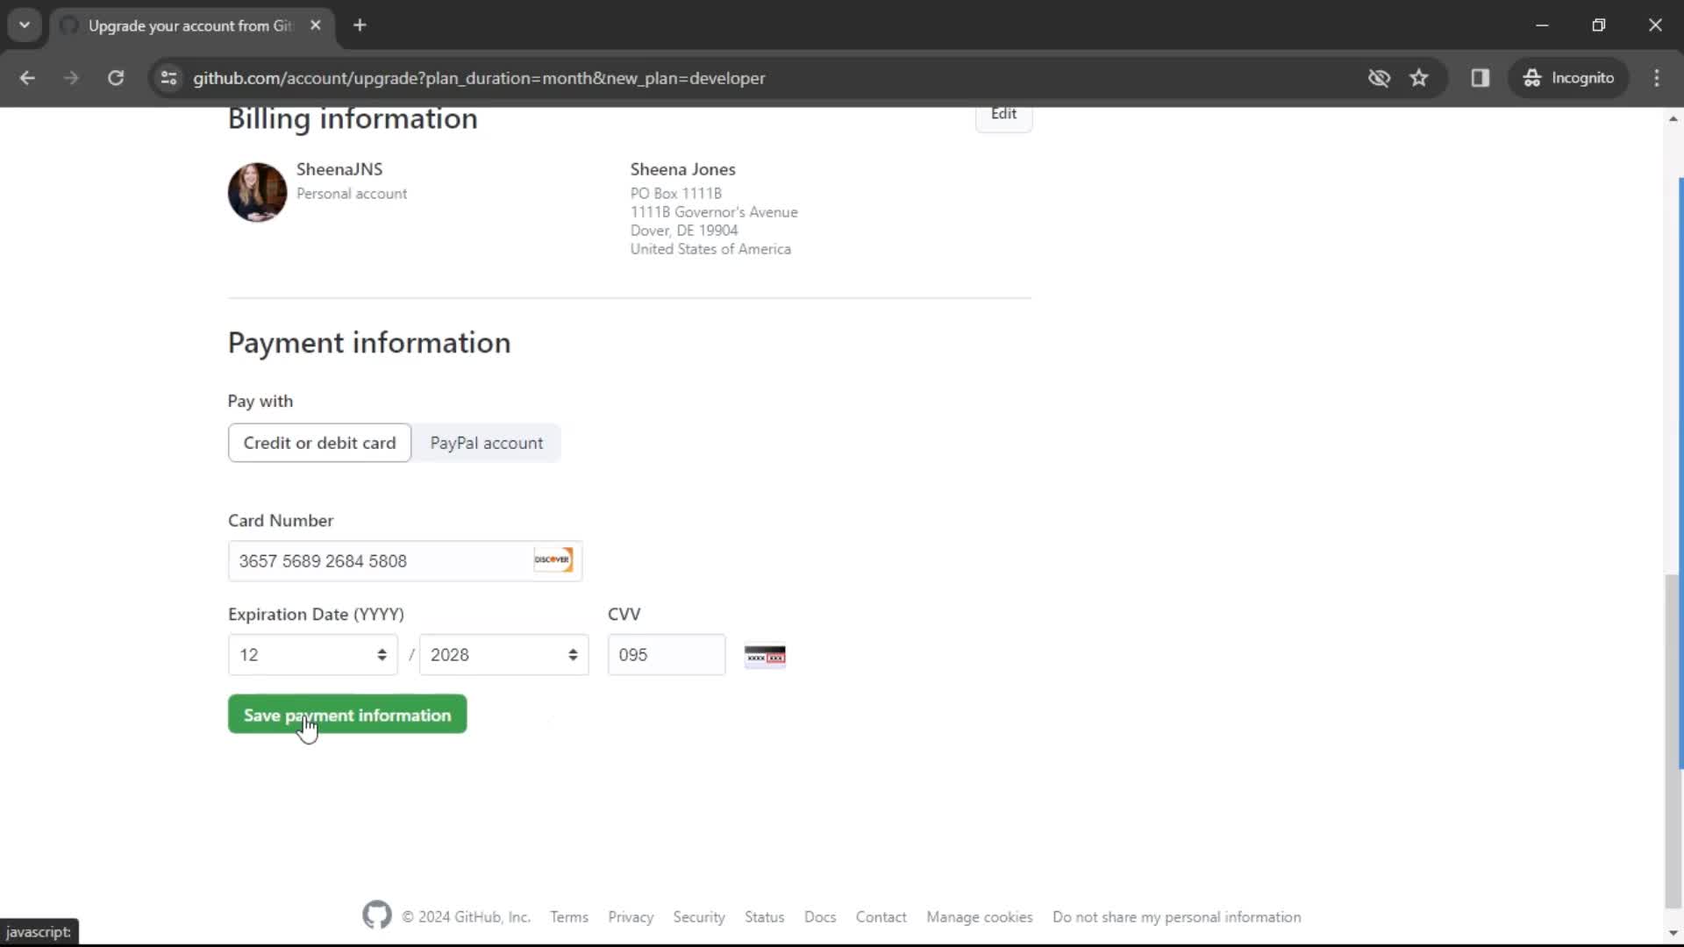This screenshot has height=947, width=1684.
Task: Click the incognito mode icon in browser
Action: [1531, 77]
